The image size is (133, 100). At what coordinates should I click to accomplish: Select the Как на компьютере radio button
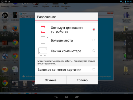pyautogui.click(x=94, y=51)
